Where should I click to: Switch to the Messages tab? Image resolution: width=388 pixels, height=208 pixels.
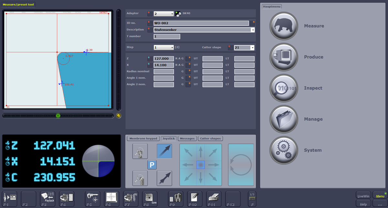tap(187, 138)
